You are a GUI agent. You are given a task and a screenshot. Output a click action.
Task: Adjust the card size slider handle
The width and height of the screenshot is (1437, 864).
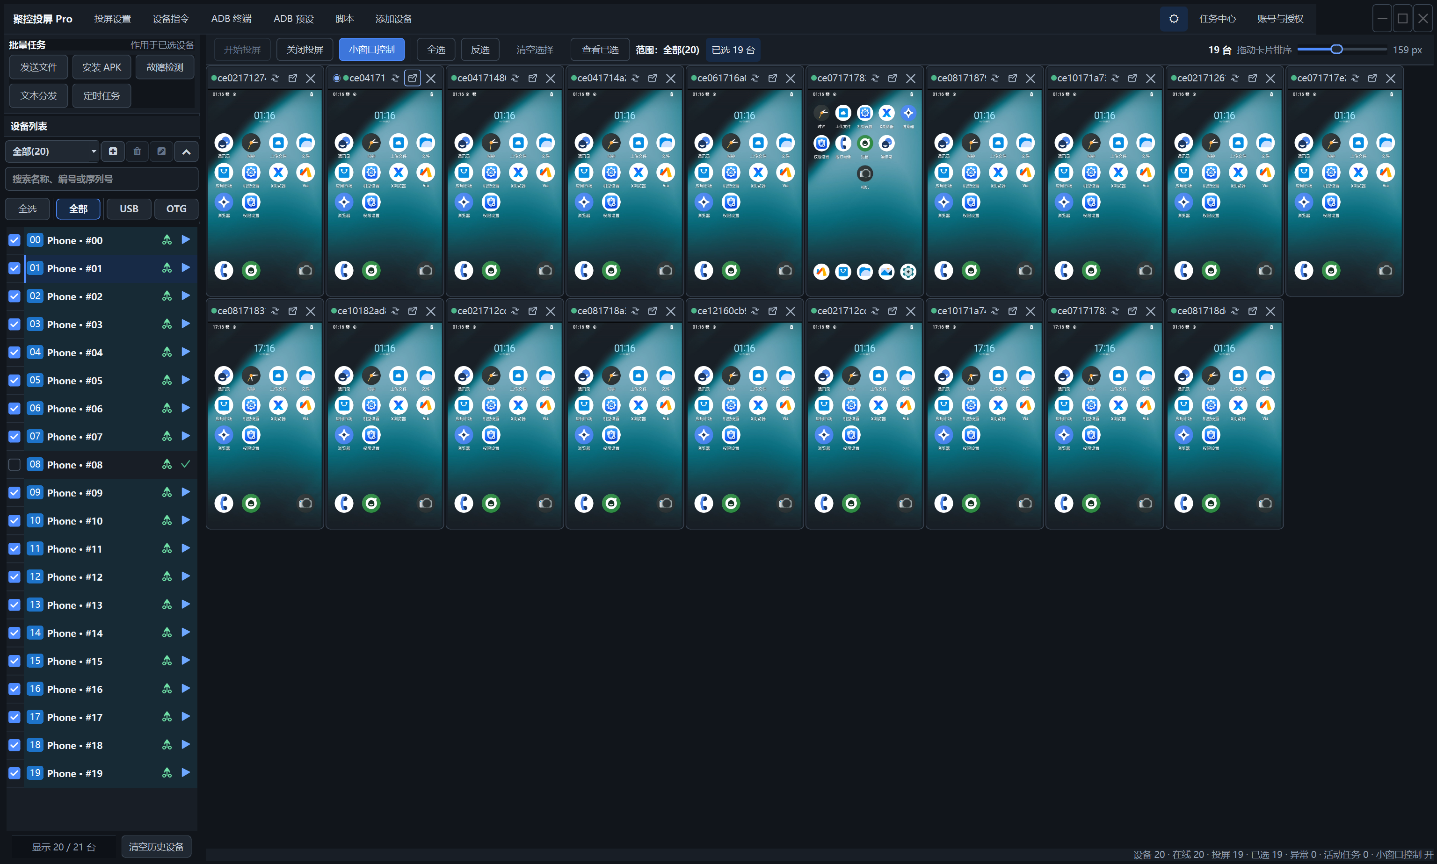coord(1337,49)
